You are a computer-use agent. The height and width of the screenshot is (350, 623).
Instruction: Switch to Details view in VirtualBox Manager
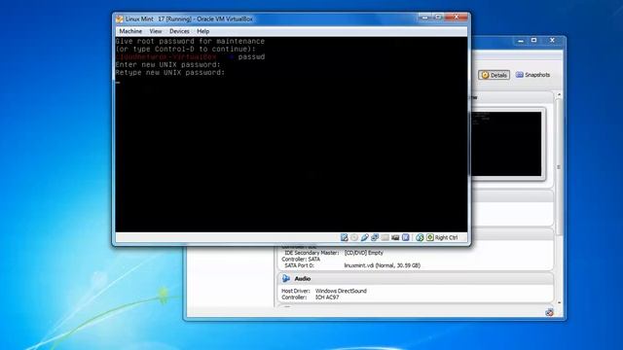click(494, 75)
